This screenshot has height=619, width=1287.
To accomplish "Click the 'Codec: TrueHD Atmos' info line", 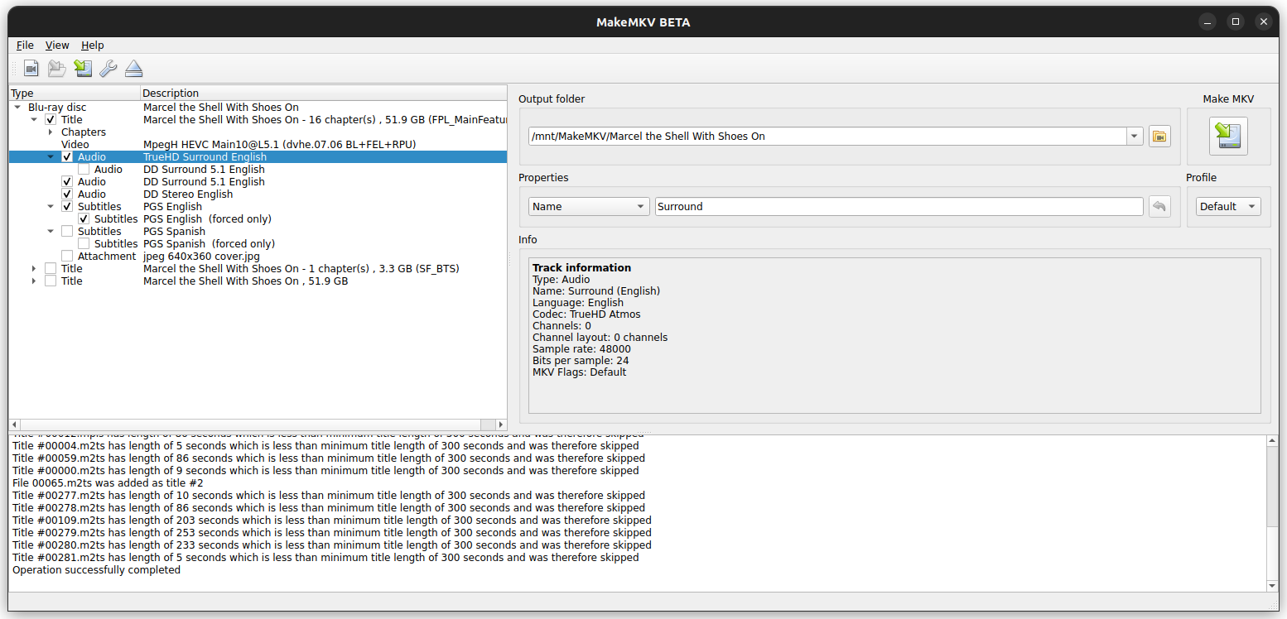I will [586, 314].
